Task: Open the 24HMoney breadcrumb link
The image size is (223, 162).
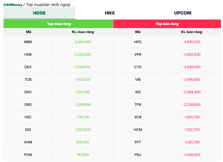Action: pos(13,5)
